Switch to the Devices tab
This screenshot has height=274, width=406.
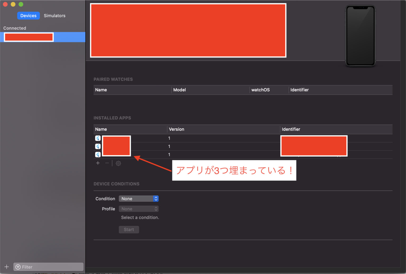click(28, 16)
